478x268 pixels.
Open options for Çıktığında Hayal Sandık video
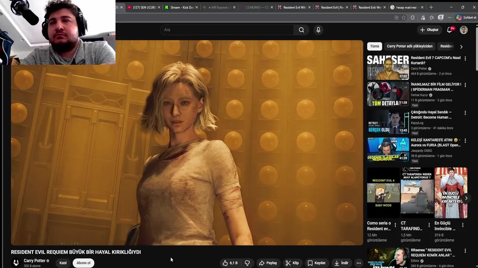click(x=465, y=113)
